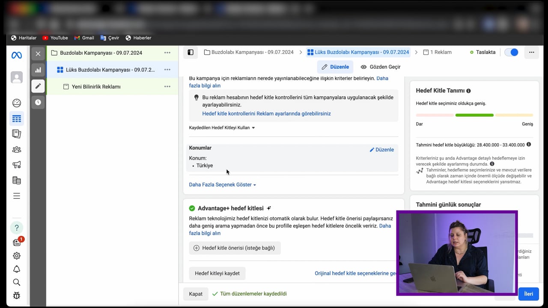The height and width of the screenshot is (308, 548).
Task: Toggle the side panel layout icon
Action: click(x=191, y=52)
